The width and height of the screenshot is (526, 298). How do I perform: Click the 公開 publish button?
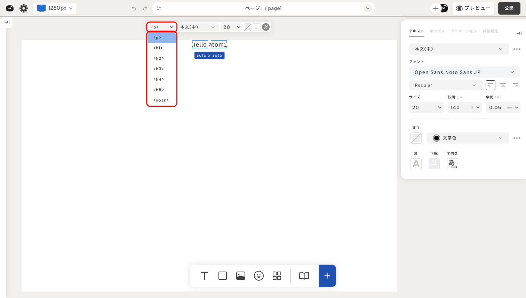click(509, 8)
